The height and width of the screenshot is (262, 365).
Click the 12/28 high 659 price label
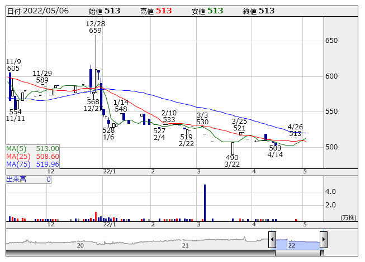(95, 27)
